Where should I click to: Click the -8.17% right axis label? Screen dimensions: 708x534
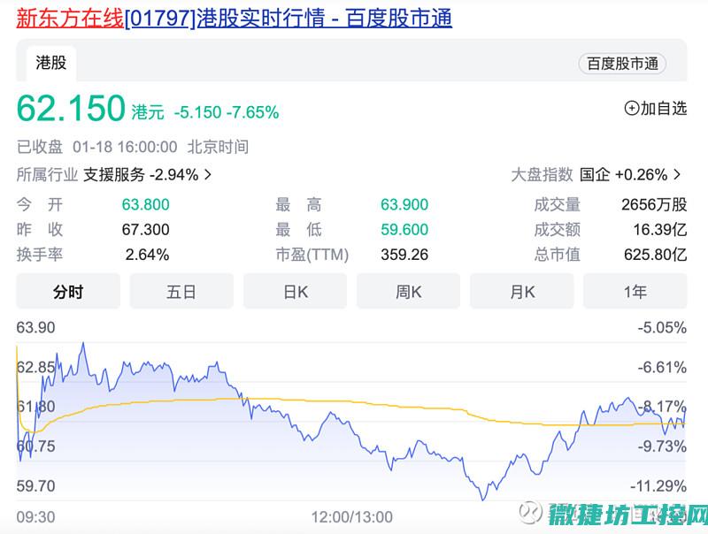click(x=662, y=407)
